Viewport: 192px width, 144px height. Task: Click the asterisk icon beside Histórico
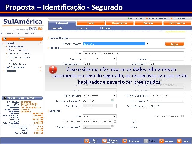[x=40, y=71]
